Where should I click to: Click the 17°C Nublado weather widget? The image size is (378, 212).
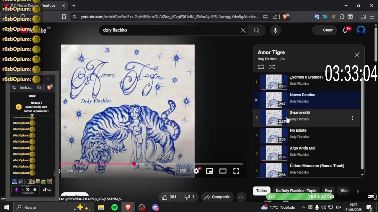coord(278,207)
